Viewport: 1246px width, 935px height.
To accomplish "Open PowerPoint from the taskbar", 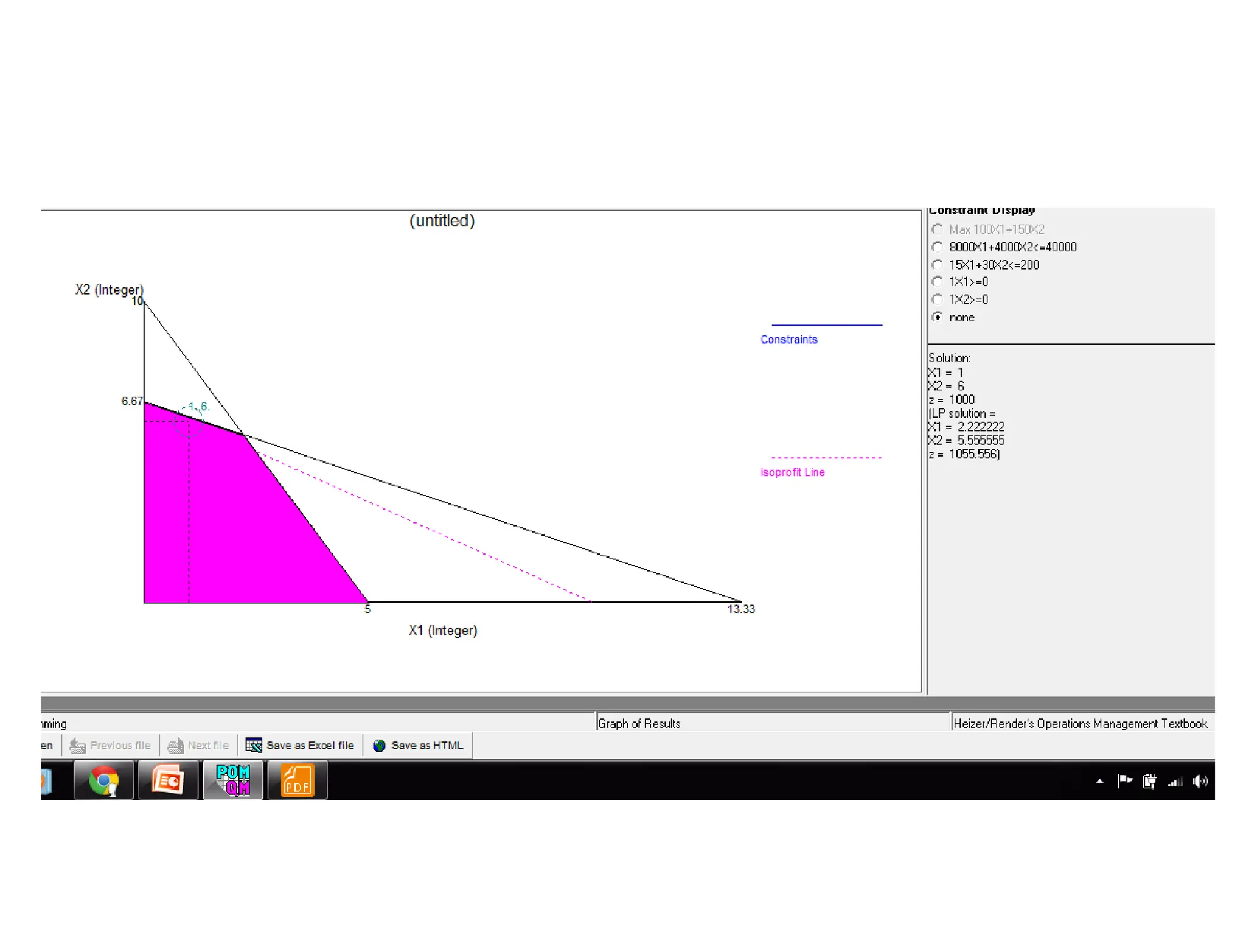I will tap(168, 780).
